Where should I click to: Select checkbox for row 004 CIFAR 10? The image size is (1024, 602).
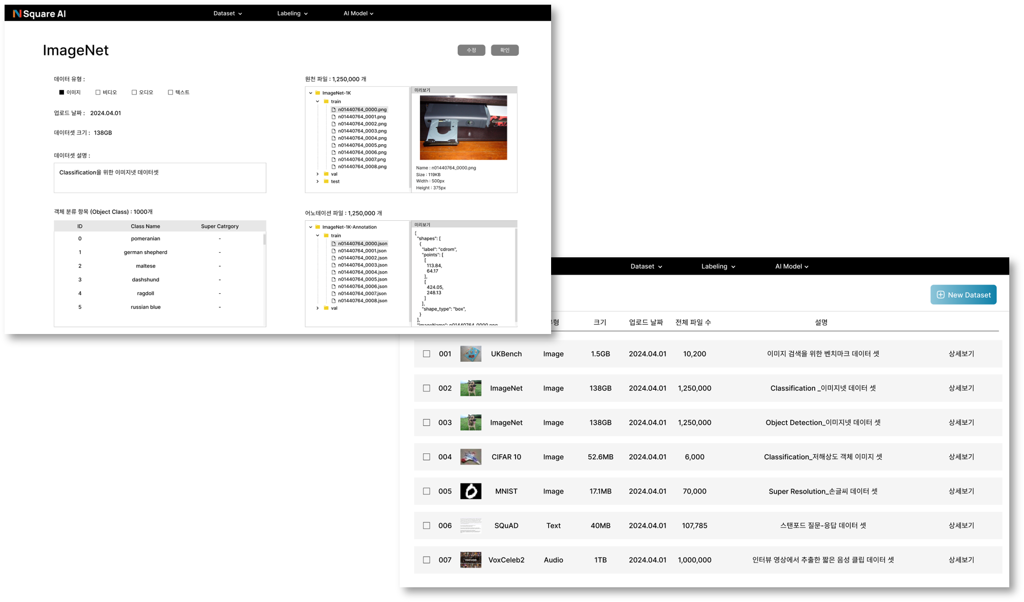click(427, 457)
